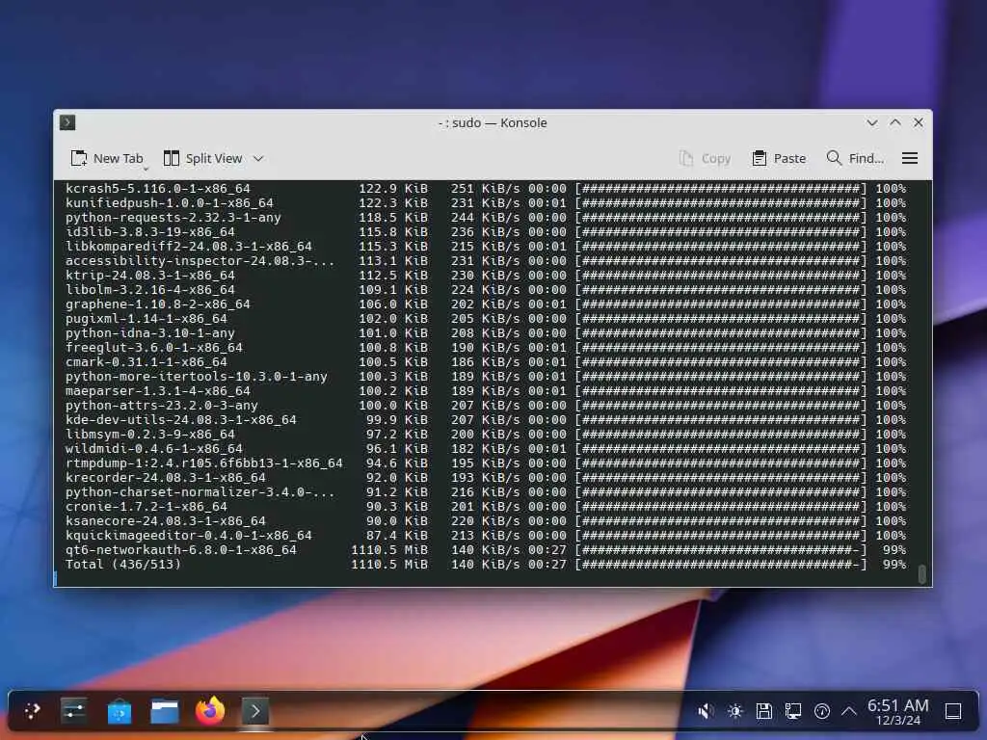Viewport: 987px width, 740px height.
Task: Click the Split View button
Action: coord(202,159)
